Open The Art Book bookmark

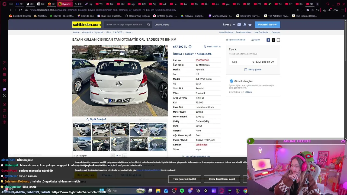(x=276, y=16)
